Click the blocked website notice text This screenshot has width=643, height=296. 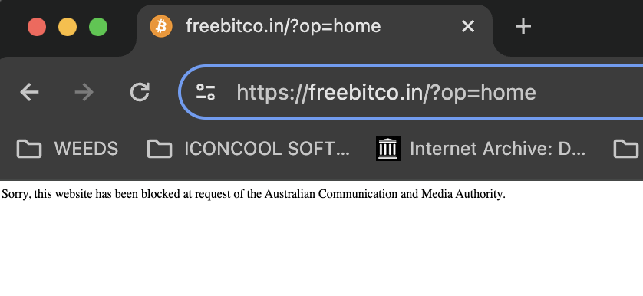[x=253, y=194]
